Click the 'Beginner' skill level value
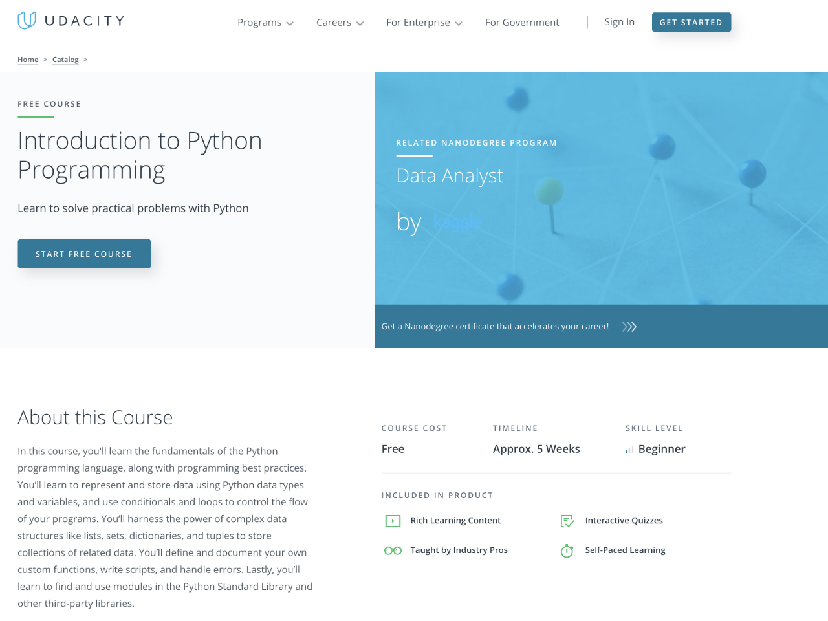 [x=662, y=449]
